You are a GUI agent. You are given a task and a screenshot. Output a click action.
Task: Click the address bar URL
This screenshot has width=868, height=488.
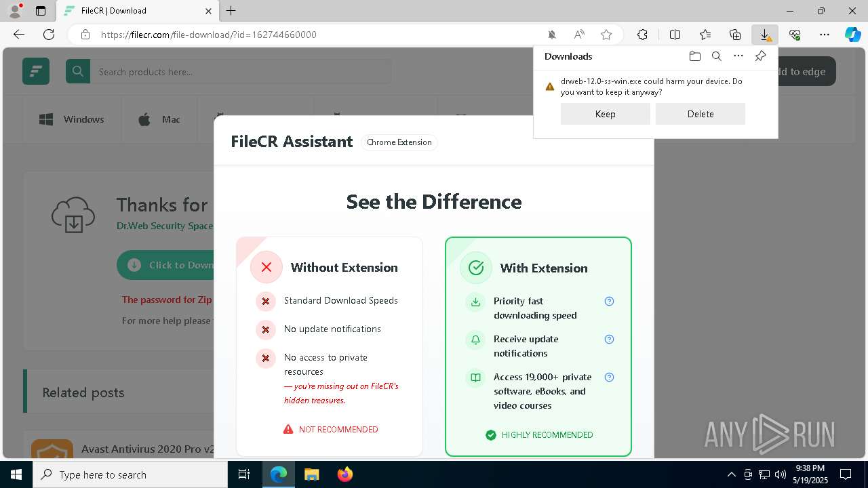point(209,35)
